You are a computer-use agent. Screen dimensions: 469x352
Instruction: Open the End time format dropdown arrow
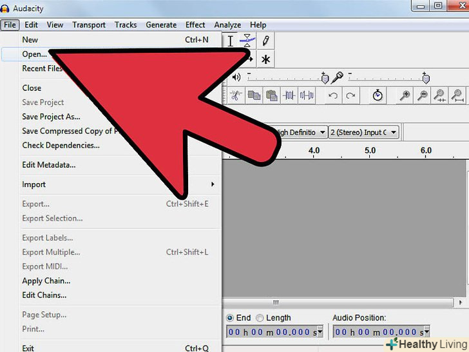(x=320, y=331)
